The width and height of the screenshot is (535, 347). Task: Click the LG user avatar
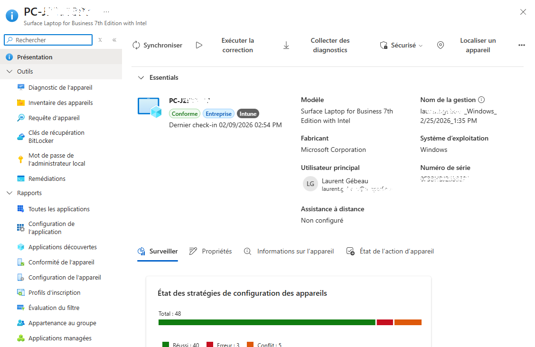coord(310,184)
